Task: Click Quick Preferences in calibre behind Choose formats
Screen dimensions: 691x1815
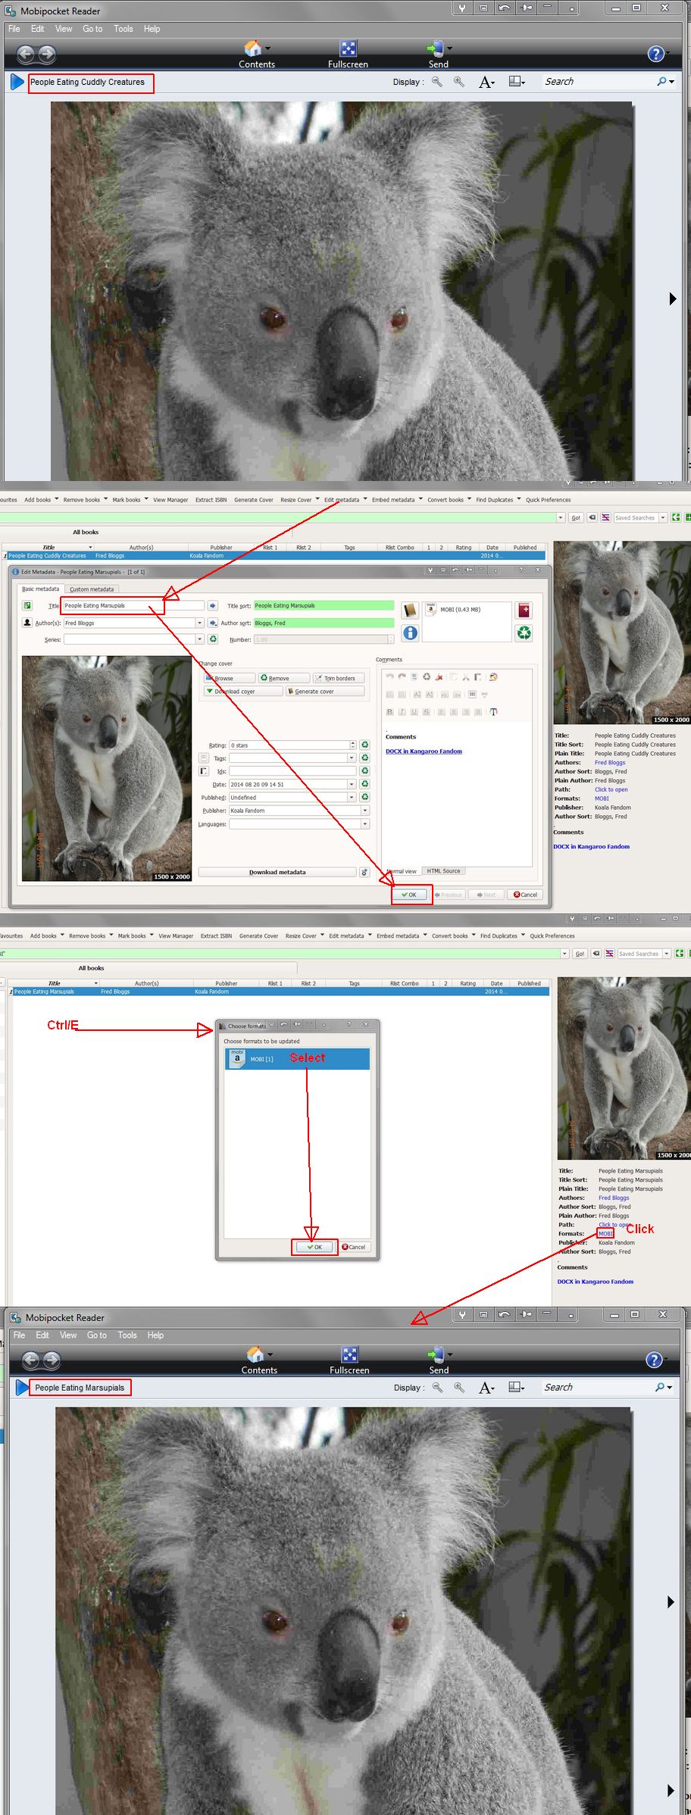Action: (x=552, y=936)
